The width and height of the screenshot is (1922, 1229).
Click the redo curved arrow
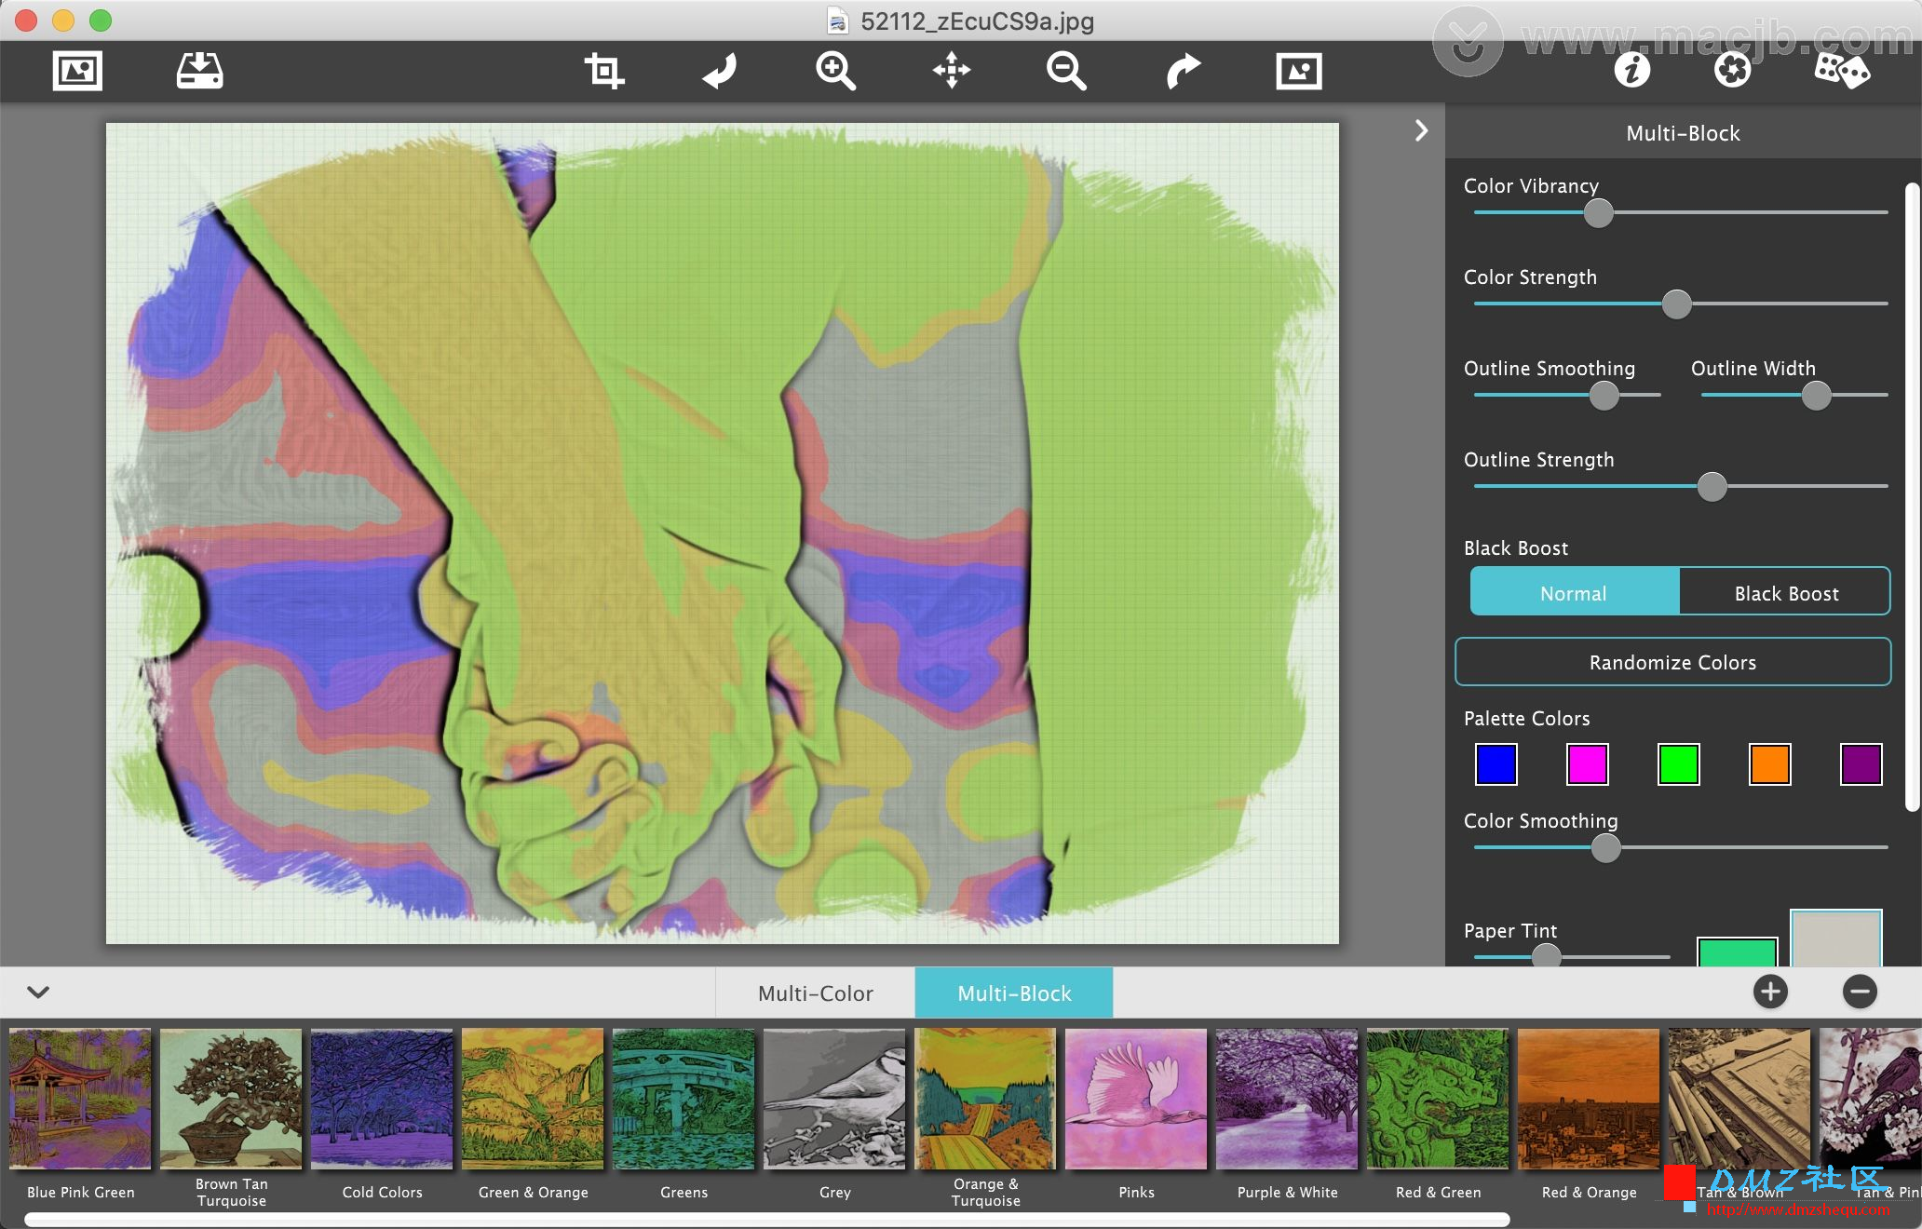(1183, 71)
